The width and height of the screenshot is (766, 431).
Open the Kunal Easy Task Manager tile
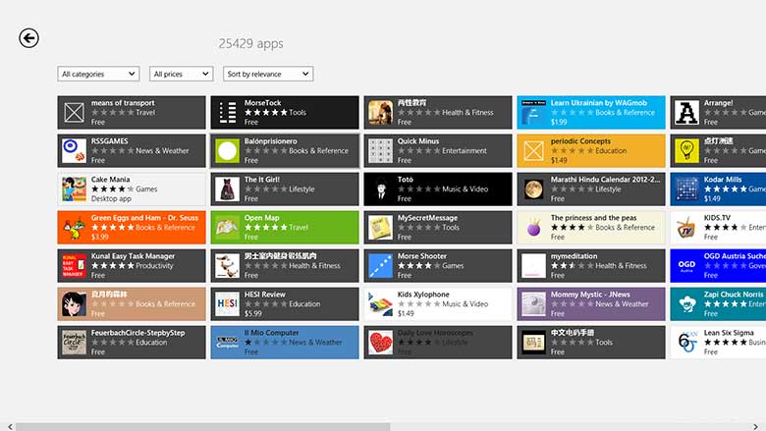132,265
